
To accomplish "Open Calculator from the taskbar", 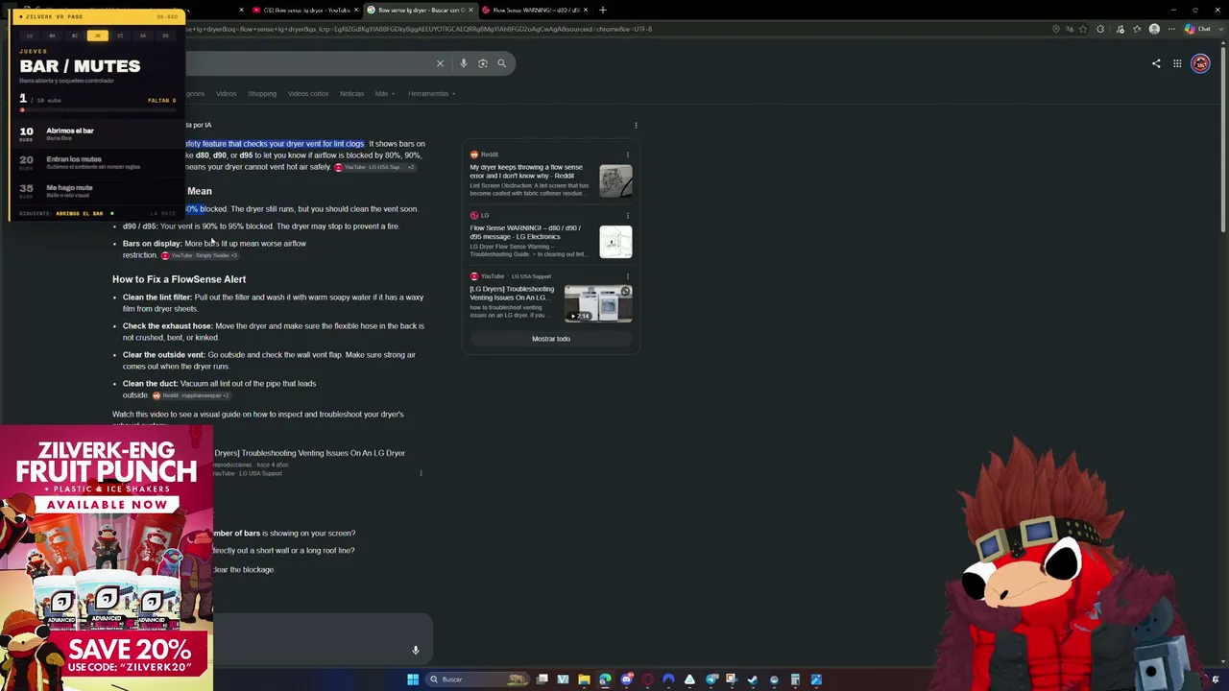I will pyautogui.click(x=795, y=679).
